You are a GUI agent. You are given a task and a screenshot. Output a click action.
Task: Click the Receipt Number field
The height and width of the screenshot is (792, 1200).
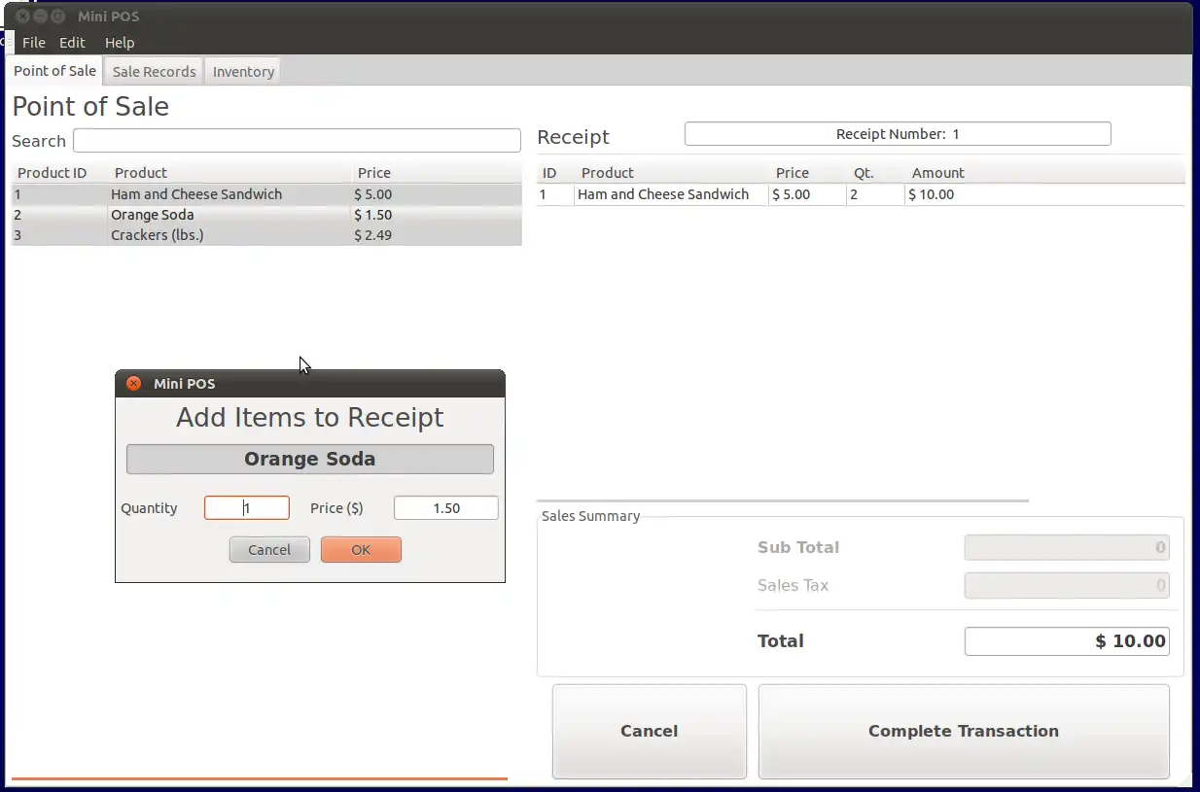coord(898,134)
